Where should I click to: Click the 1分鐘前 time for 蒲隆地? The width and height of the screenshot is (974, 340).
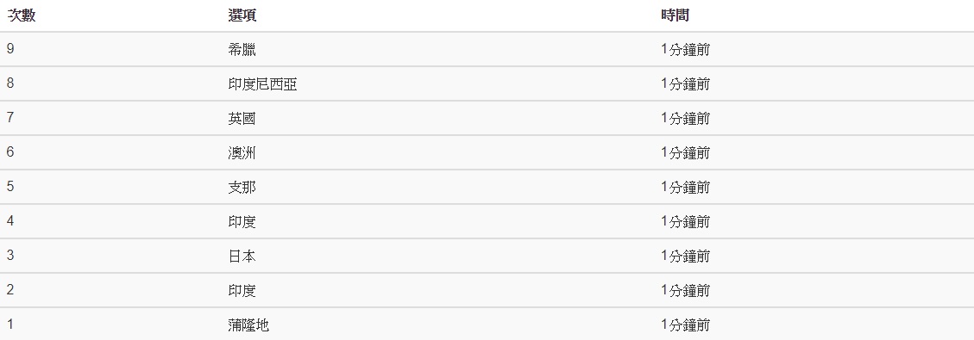coord(685,325)
